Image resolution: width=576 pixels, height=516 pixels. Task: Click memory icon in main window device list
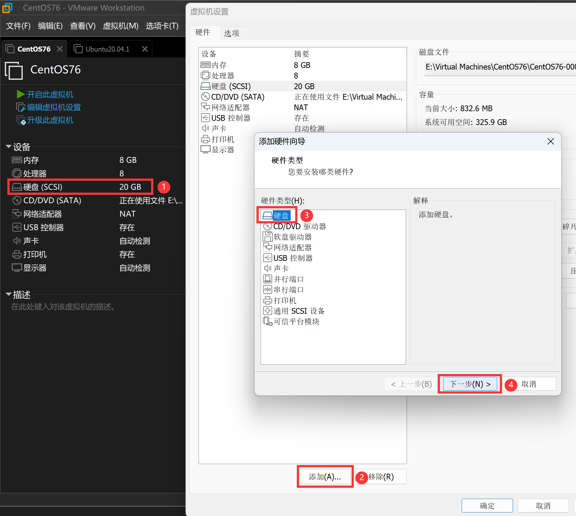coord(17,160)
